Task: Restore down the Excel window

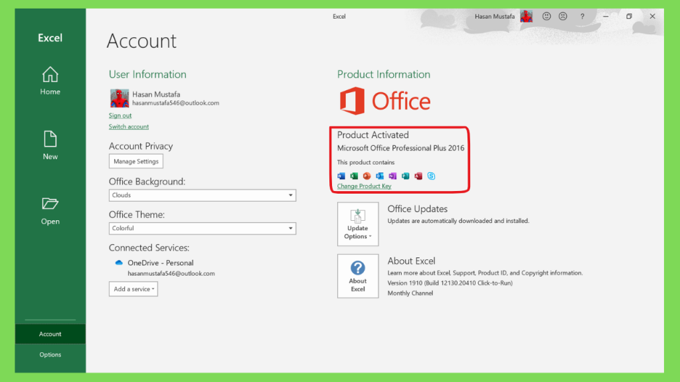Action: point(629,17)
